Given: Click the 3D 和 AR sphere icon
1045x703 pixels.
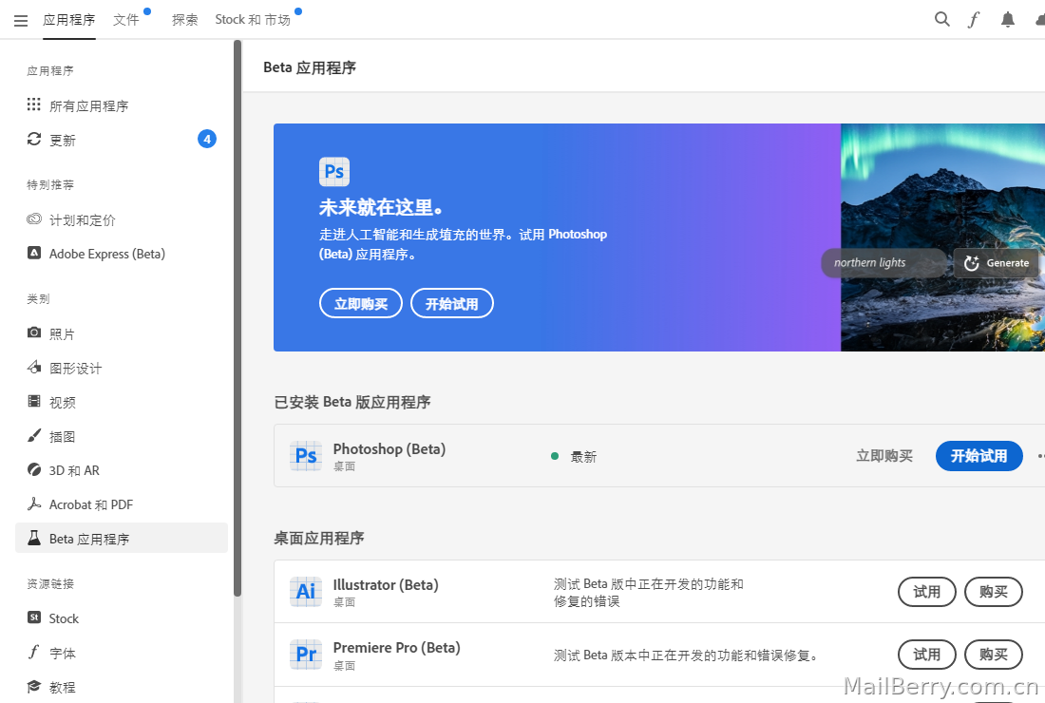Looking at the screenshot, I should [33, 470].
